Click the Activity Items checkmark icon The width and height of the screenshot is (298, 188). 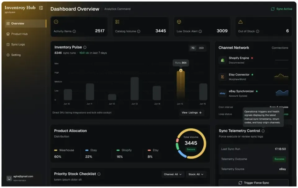[x=56, y=22]
